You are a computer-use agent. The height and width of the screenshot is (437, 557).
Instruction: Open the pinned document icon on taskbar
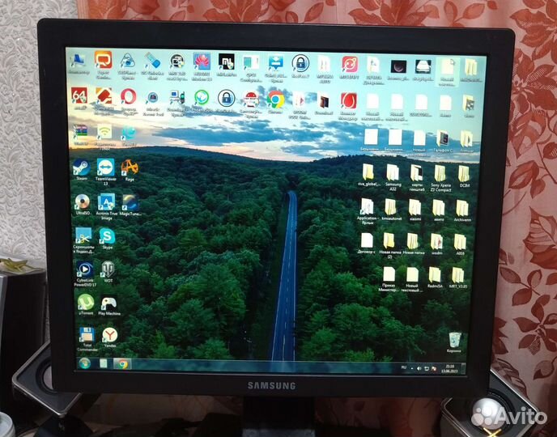[x=103, y=363]
